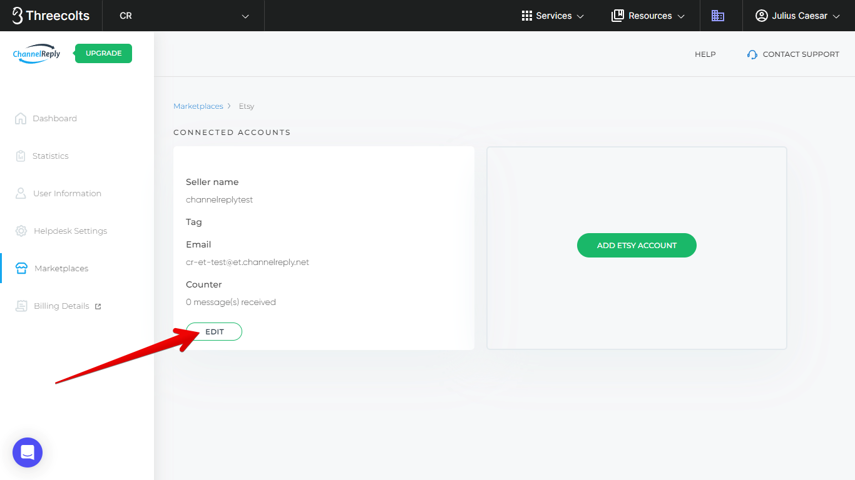Click the Marketplaces store icon

coord(21,268)
